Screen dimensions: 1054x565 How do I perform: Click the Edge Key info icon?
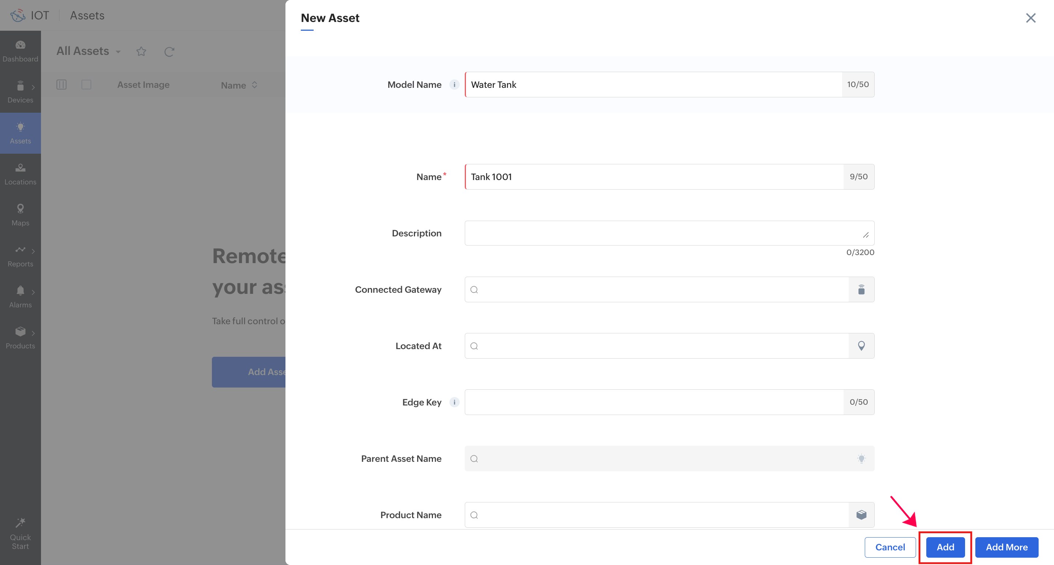(x=454, y=402)
